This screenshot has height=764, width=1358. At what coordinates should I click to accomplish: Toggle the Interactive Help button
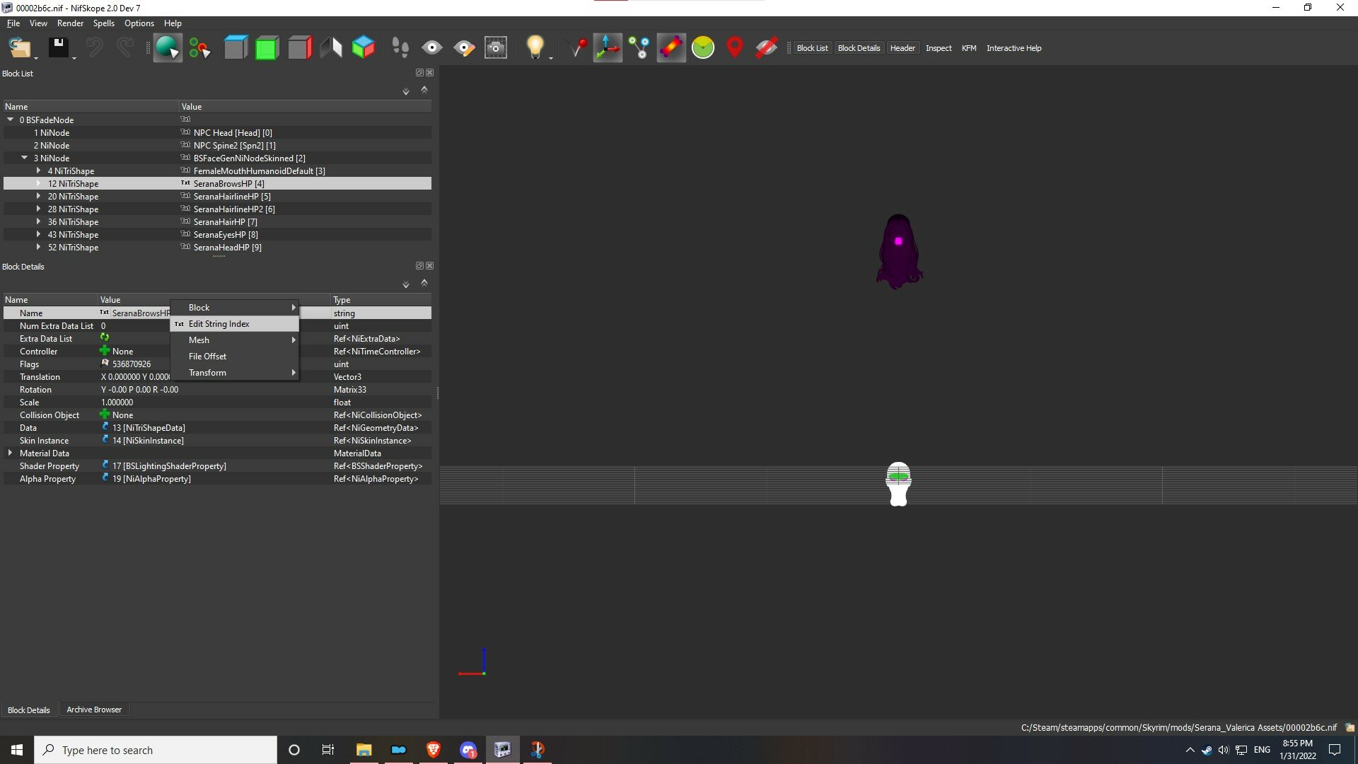(x=1014, y=48)
